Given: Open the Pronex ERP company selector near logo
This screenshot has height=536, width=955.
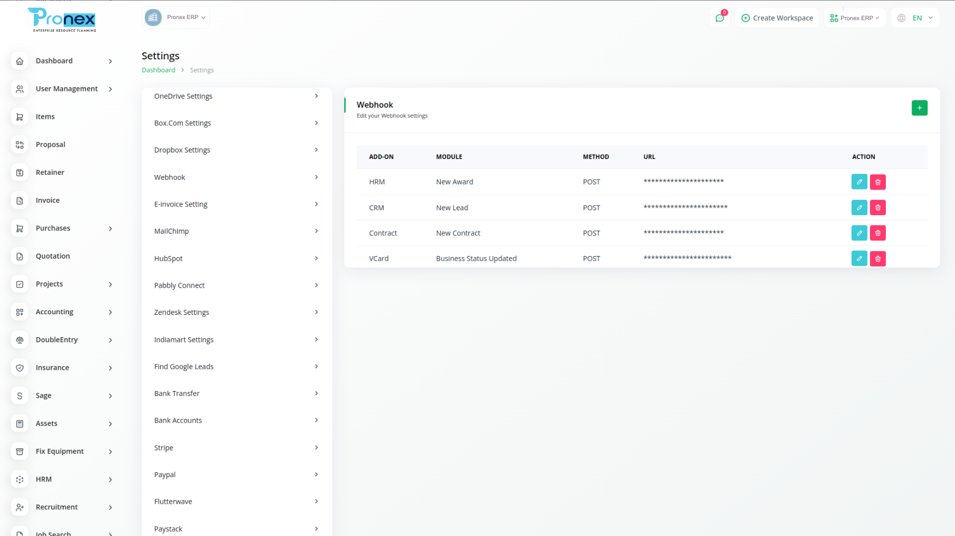Looking at the screenshot, I should [x=175, y=17].
